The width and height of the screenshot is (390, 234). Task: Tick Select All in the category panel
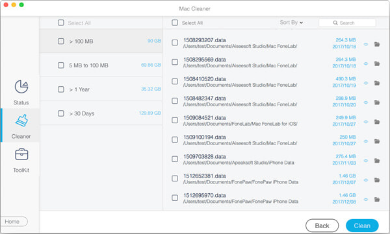(x=61, y=23)
